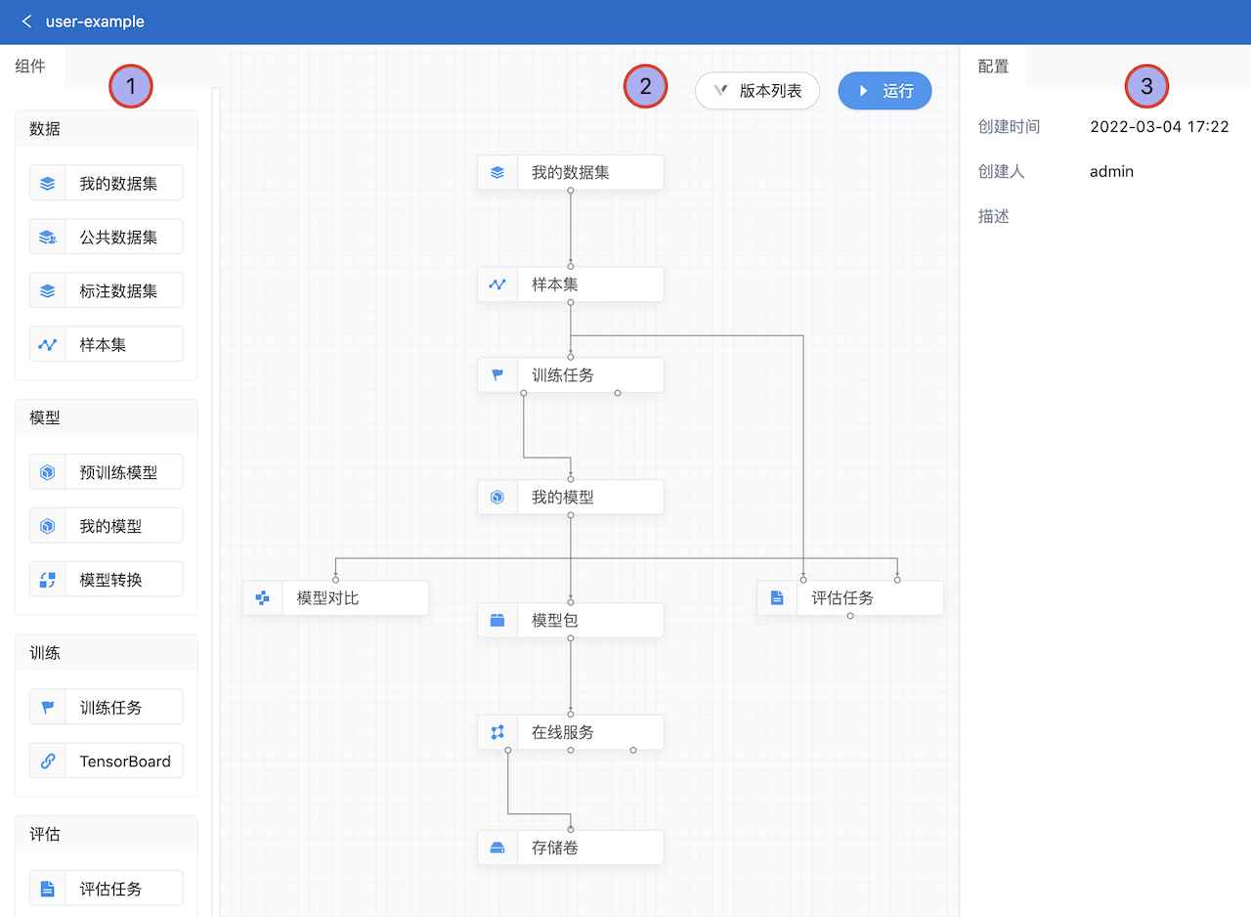Switch to the 配置 tab

(993, 66)
